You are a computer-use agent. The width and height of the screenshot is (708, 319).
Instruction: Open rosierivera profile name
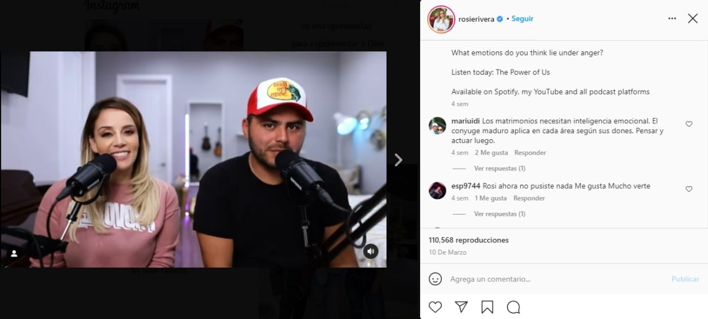click(476, 19)
